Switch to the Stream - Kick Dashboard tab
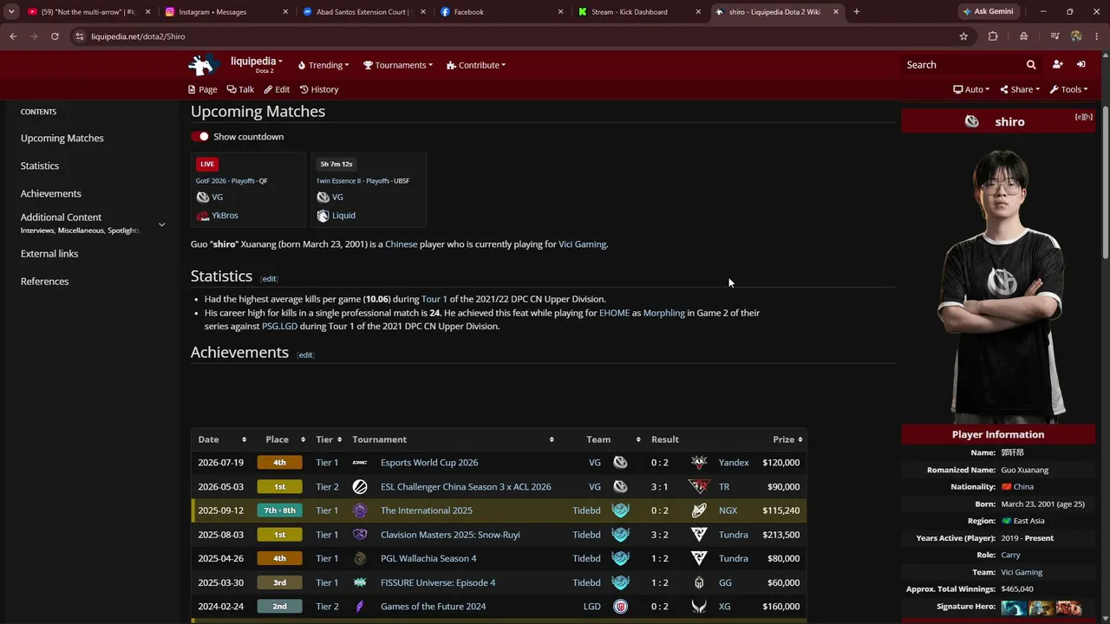The height and width of the screenshot is (624, 1110). click(x=640, y=12)
